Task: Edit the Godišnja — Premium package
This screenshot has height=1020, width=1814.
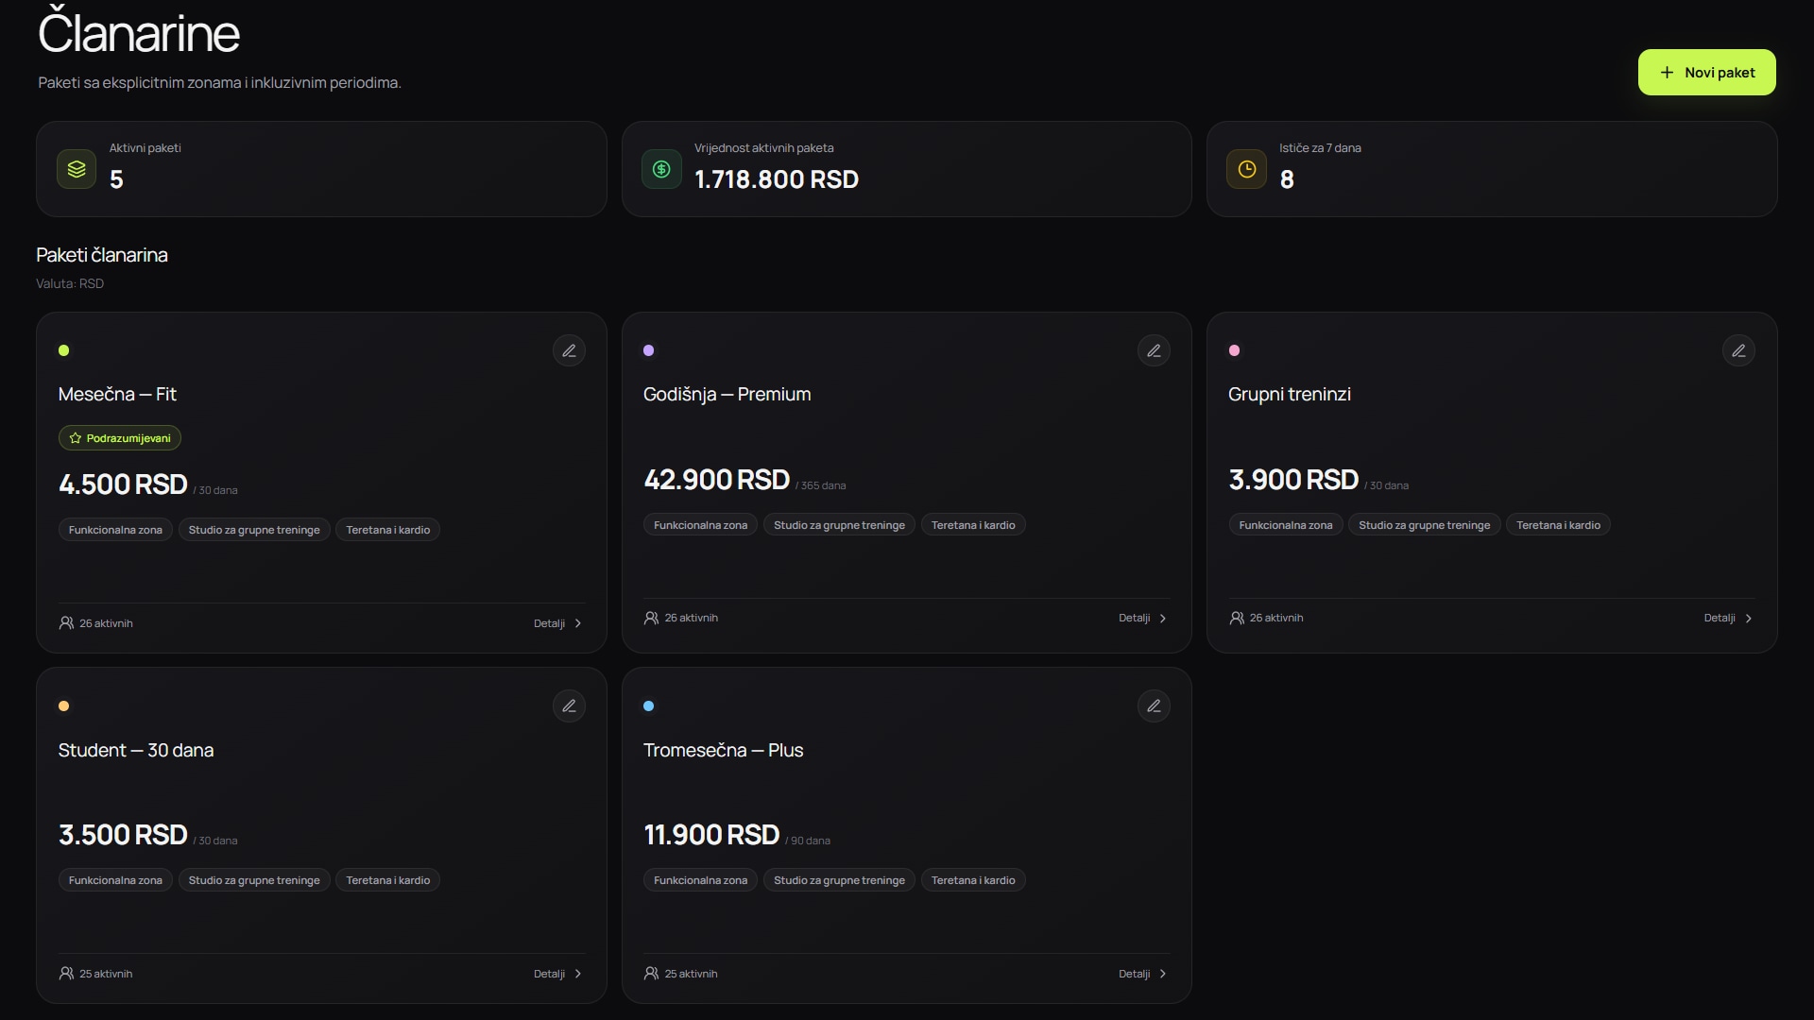Action: [1154, 351]
